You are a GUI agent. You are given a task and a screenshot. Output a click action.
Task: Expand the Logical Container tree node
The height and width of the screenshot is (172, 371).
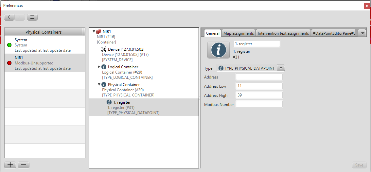pos(99,67)
